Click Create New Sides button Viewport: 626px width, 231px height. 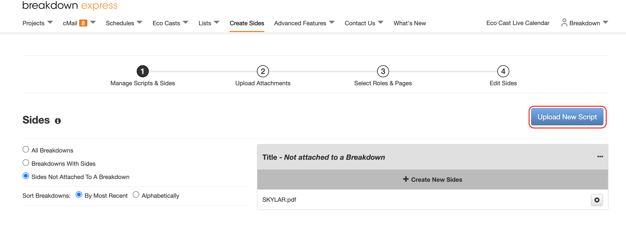[x=433, y=179]
